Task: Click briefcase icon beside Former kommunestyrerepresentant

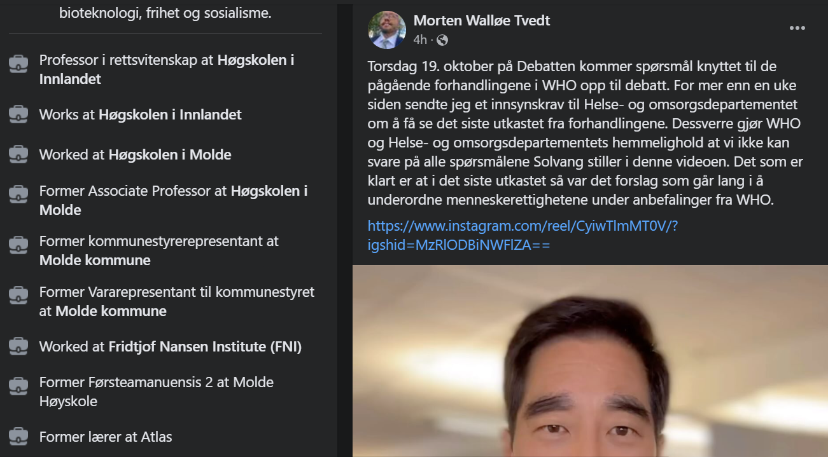Action: point(18,245)
